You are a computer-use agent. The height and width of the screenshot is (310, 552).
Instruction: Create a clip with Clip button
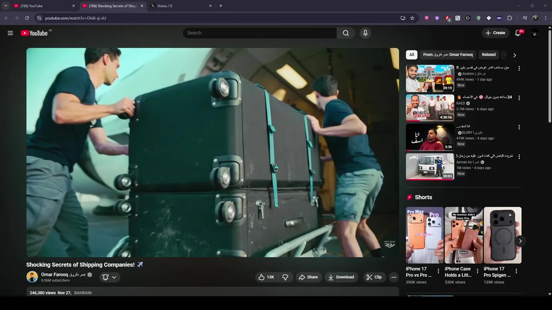(x=374, y=277)
